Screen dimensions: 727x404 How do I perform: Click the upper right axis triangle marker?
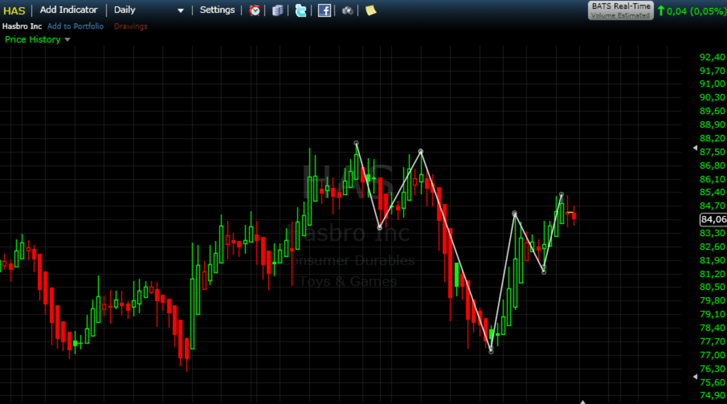tap(695, 148)
